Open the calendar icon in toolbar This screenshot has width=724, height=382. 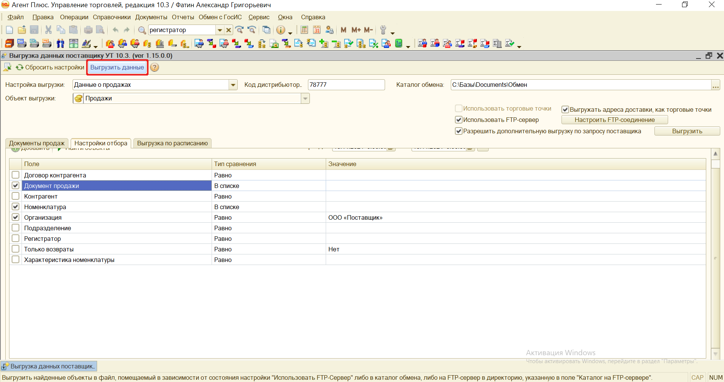tap(317, 30)
